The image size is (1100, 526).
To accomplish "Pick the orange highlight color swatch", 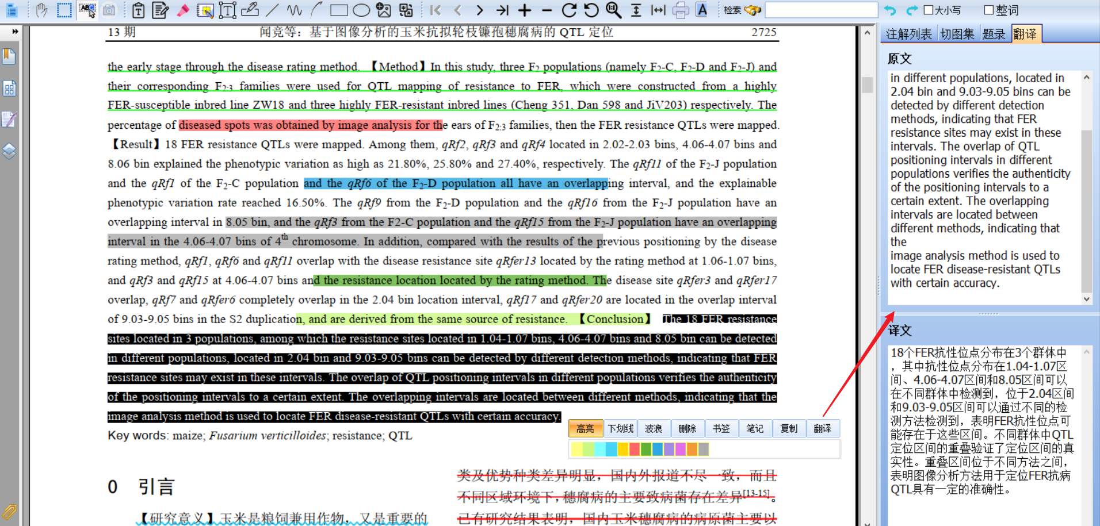I will (x=692, y=449).
